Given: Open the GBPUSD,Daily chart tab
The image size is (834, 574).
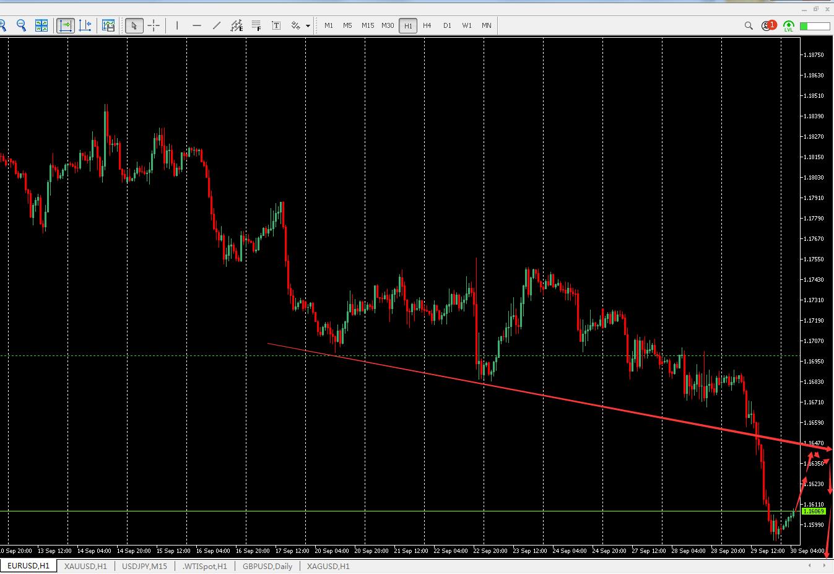Looking at the screenshot, I should pos(267,566).
